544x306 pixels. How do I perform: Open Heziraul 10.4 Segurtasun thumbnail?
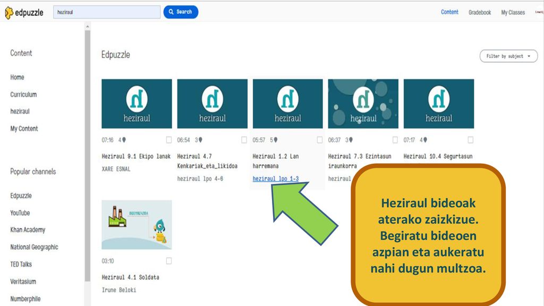point(438,104)
